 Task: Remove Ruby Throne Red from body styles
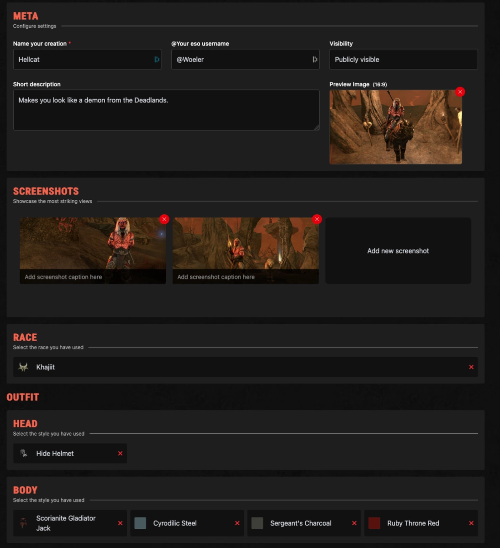tap(471, 523)
